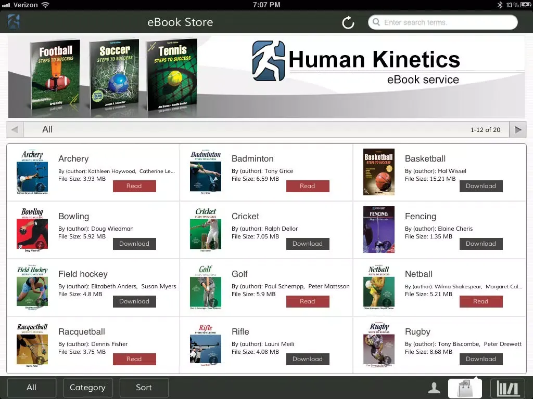533x399 pixels.
Task: Open the user account profile icon
Action: [434, 388]
